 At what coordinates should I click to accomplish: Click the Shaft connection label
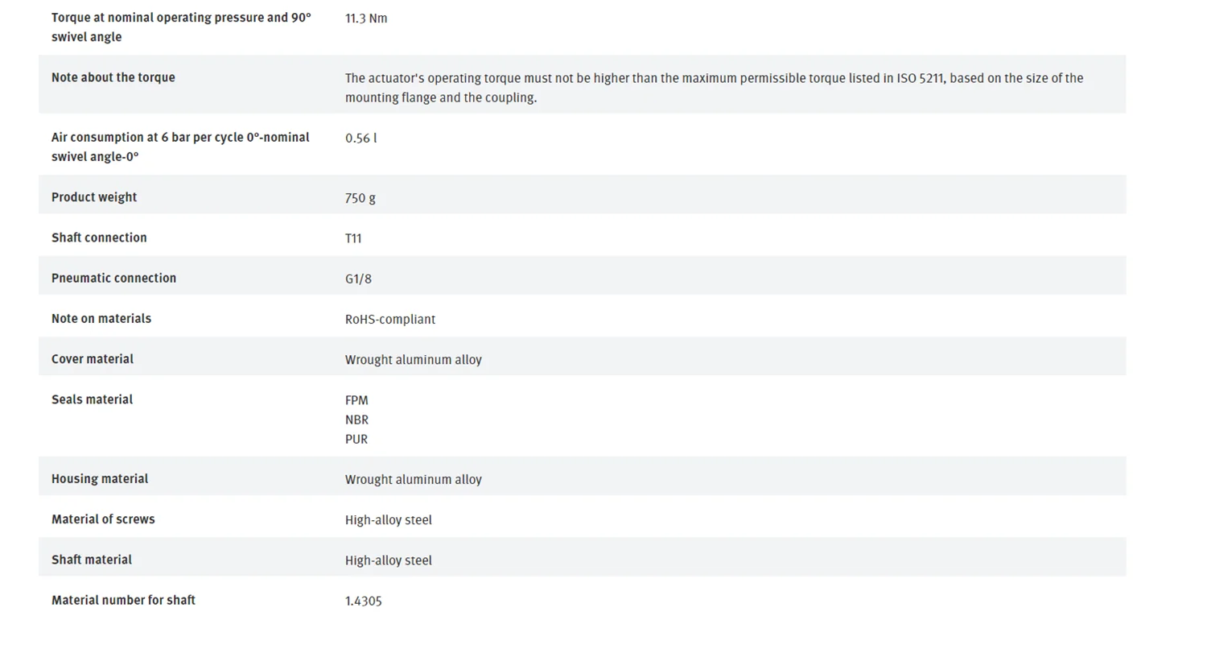coord(99,238)
